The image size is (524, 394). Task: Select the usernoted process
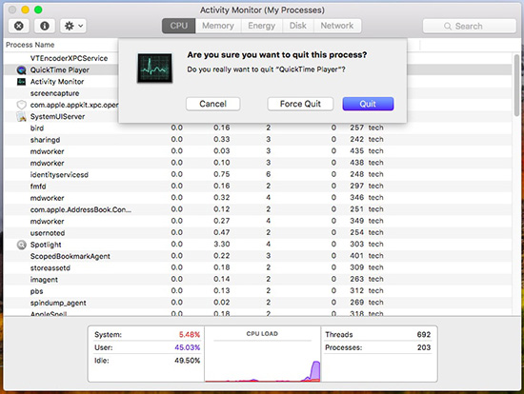[48, 233]
